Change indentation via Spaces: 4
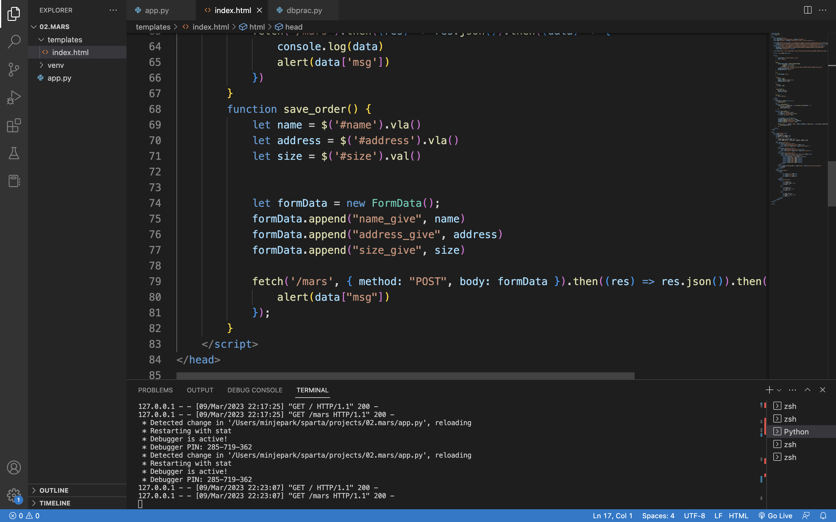The width and height of the screenshot is (836, 522). 658,516
